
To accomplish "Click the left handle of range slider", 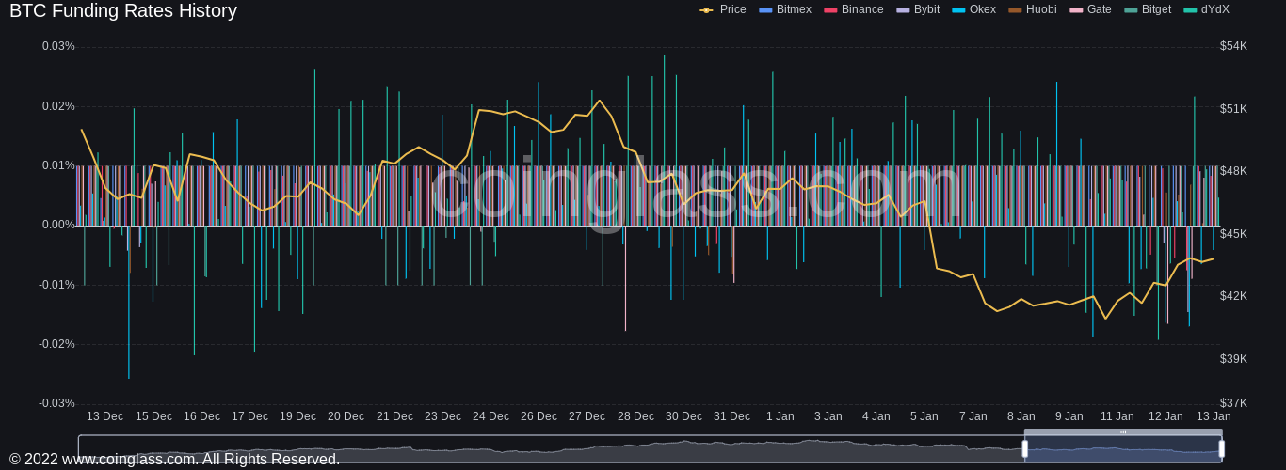I will pyautogui.click(x=1025, y=449).
